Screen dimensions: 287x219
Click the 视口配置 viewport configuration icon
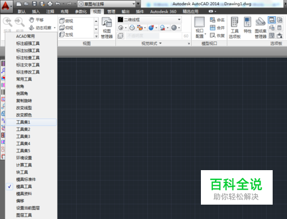pos(200,22)
